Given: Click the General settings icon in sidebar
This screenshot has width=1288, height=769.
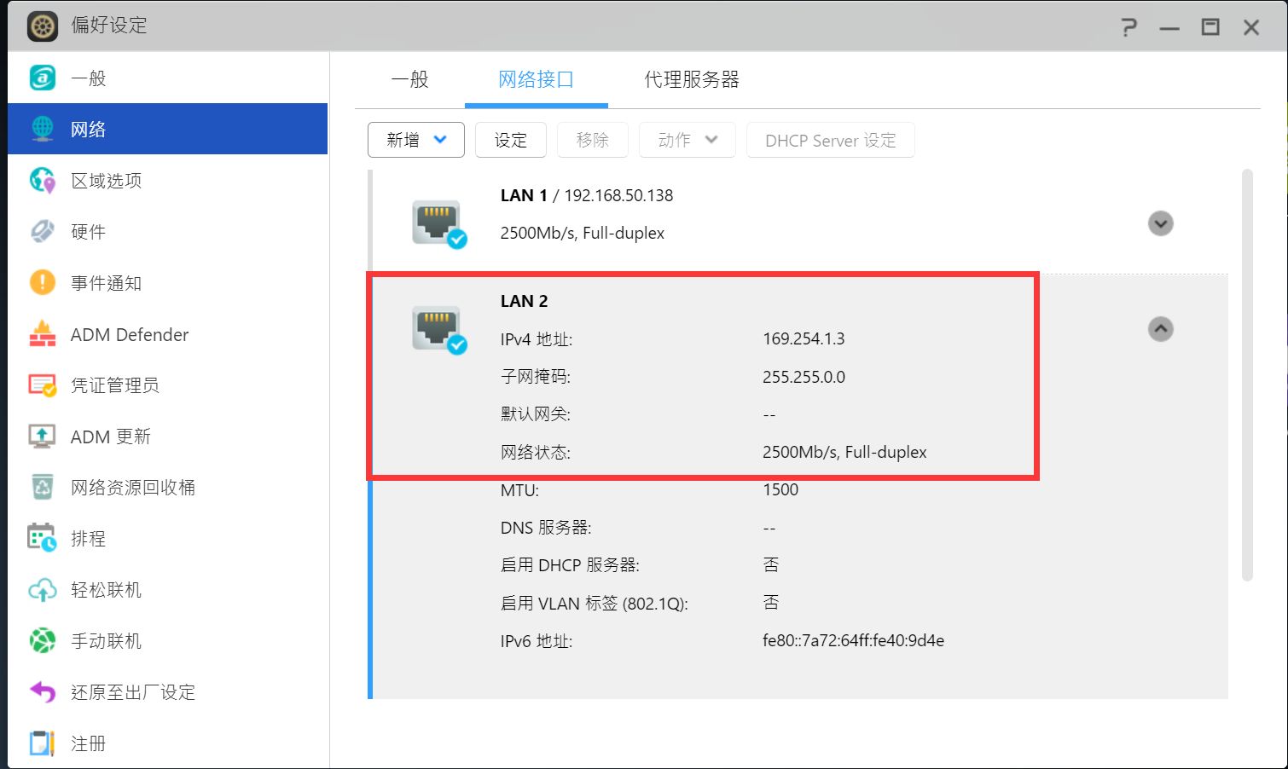Looking at the screenshot, I should click(x=43, y=78).
